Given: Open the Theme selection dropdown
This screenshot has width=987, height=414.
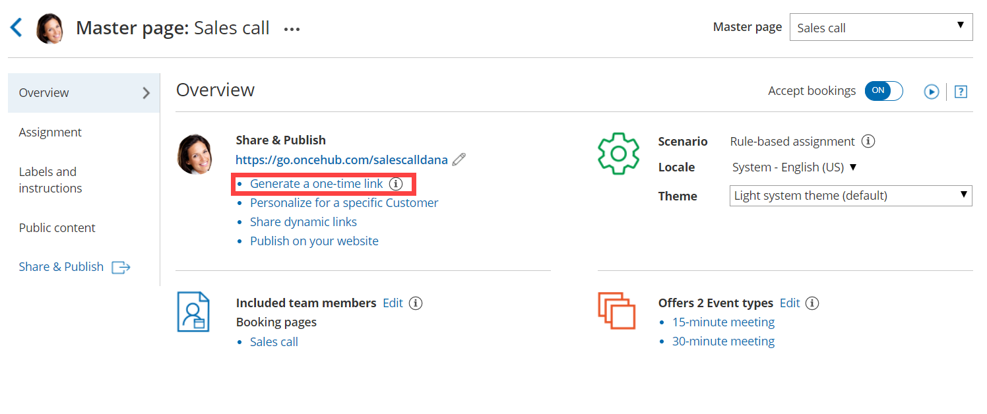Looking at the screenshot, I should pos(850,196).
